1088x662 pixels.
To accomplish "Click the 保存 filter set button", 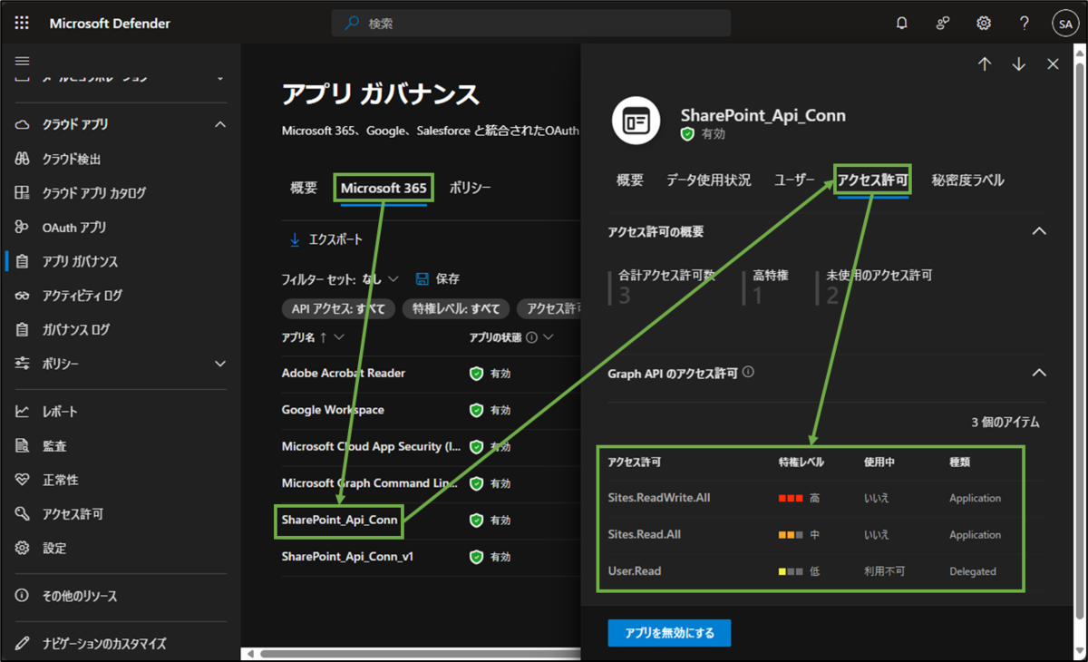I will point(437,279).
